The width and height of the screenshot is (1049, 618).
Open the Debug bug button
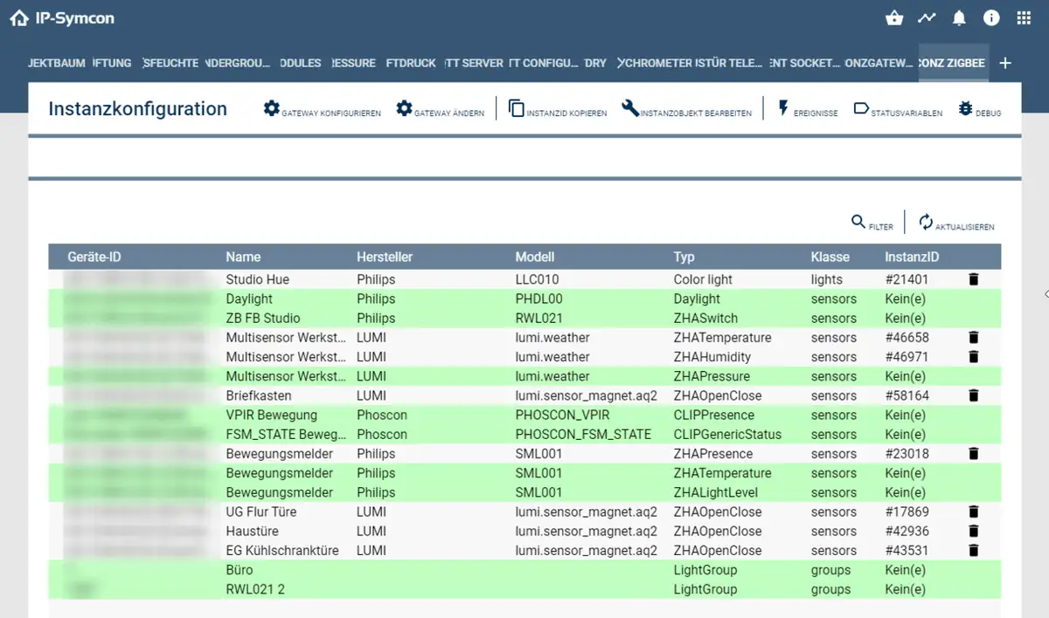coord(979,110)
